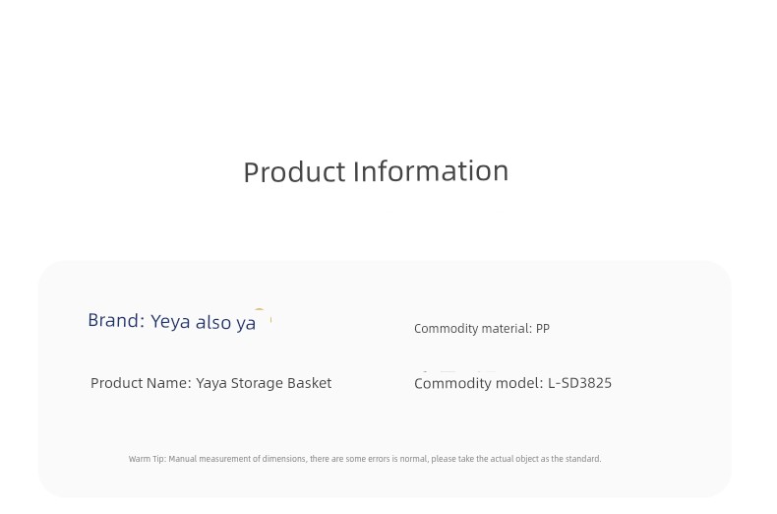Click the word "Storage" in product name
777x514 pixels.
(257, 384)
